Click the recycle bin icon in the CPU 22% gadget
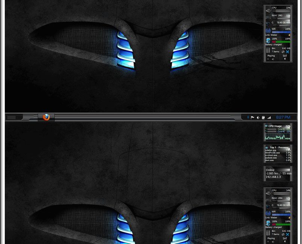302x244 pixels. [268, 50]
